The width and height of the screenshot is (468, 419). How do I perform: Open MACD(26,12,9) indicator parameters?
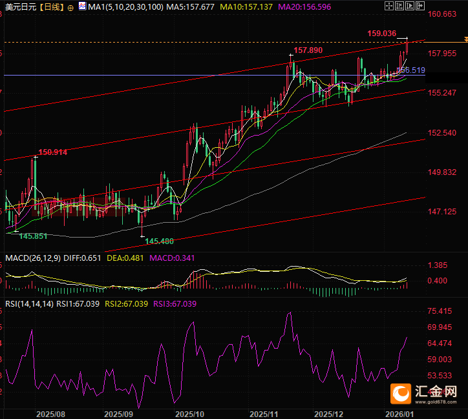[x=32, y=258]
